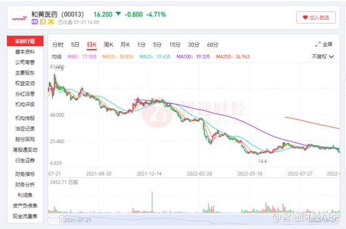This screenshot has height=229, width=346.
Task: Open 财务指标 sidebar link
Action: (25, 174)
